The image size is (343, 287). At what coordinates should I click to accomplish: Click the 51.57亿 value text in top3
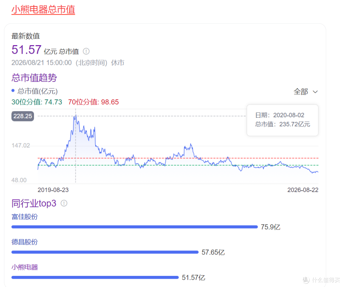click(193, 277)
